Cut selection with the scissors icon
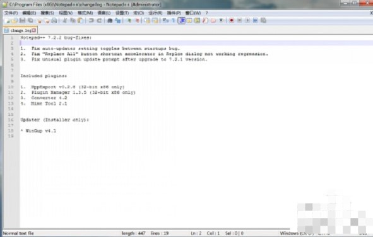This screenshot has width=373, height=237. [x=65, y=20]
